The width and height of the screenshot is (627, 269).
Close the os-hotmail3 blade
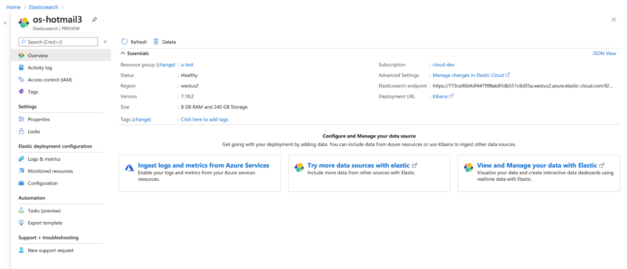[x=614, y=19]
